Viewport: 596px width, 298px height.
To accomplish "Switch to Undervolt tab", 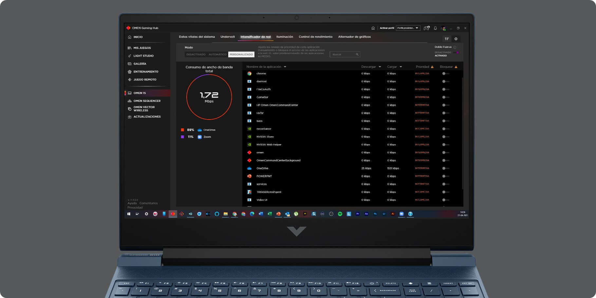I will pos(228,37).
